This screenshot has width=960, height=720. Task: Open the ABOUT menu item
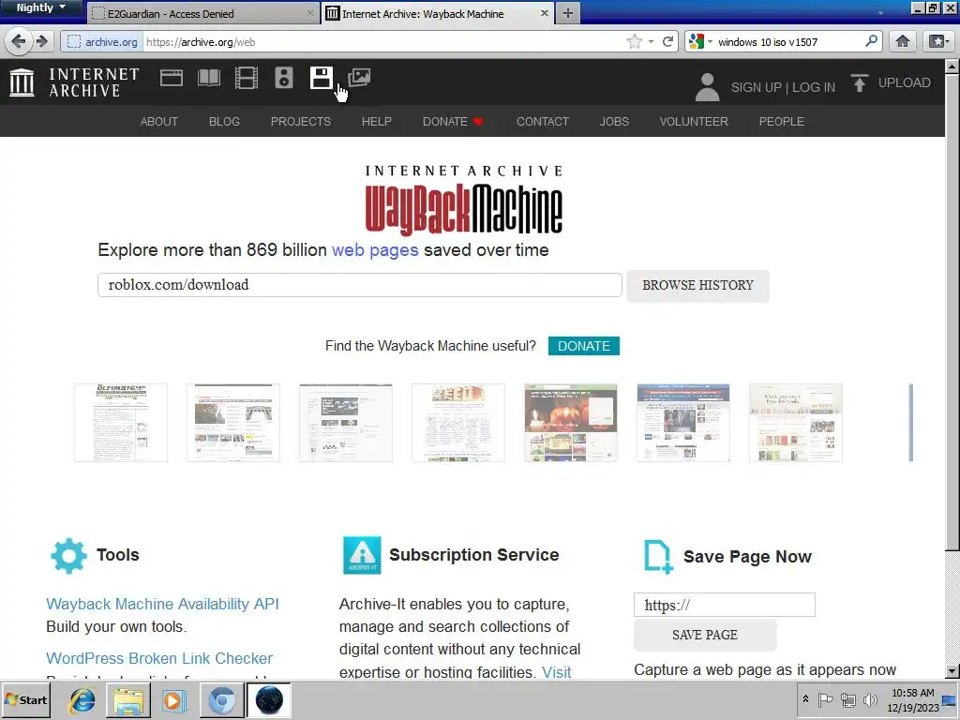coord(159,121)
